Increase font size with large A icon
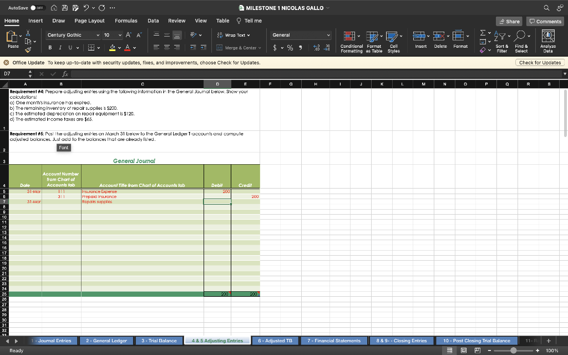 tap(128, 35)
